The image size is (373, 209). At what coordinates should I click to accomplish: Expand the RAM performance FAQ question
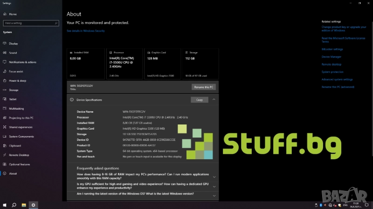click(x=214, y=176)
